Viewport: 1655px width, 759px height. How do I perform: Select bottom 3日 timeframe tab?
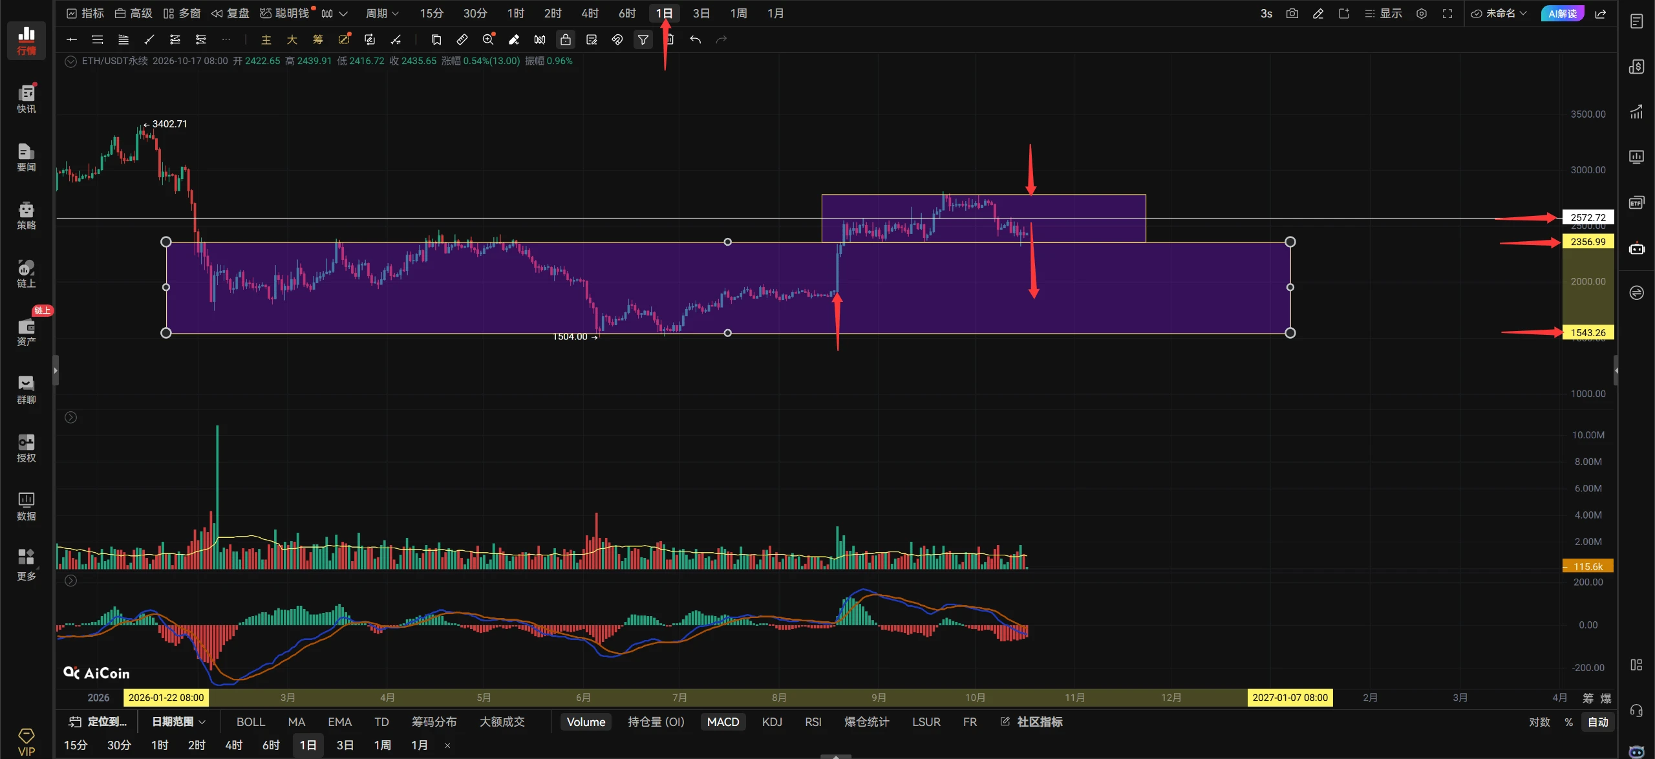345,745
